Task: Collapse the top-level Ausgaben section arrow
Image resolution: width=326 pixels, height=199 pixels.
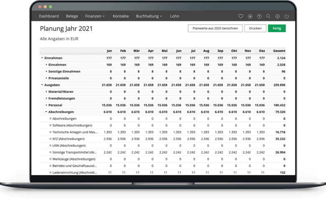Action: pyautogui.click(x=42, y=85)
